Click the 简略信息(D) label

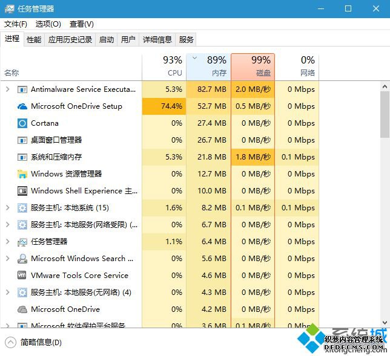click(41, 343)
